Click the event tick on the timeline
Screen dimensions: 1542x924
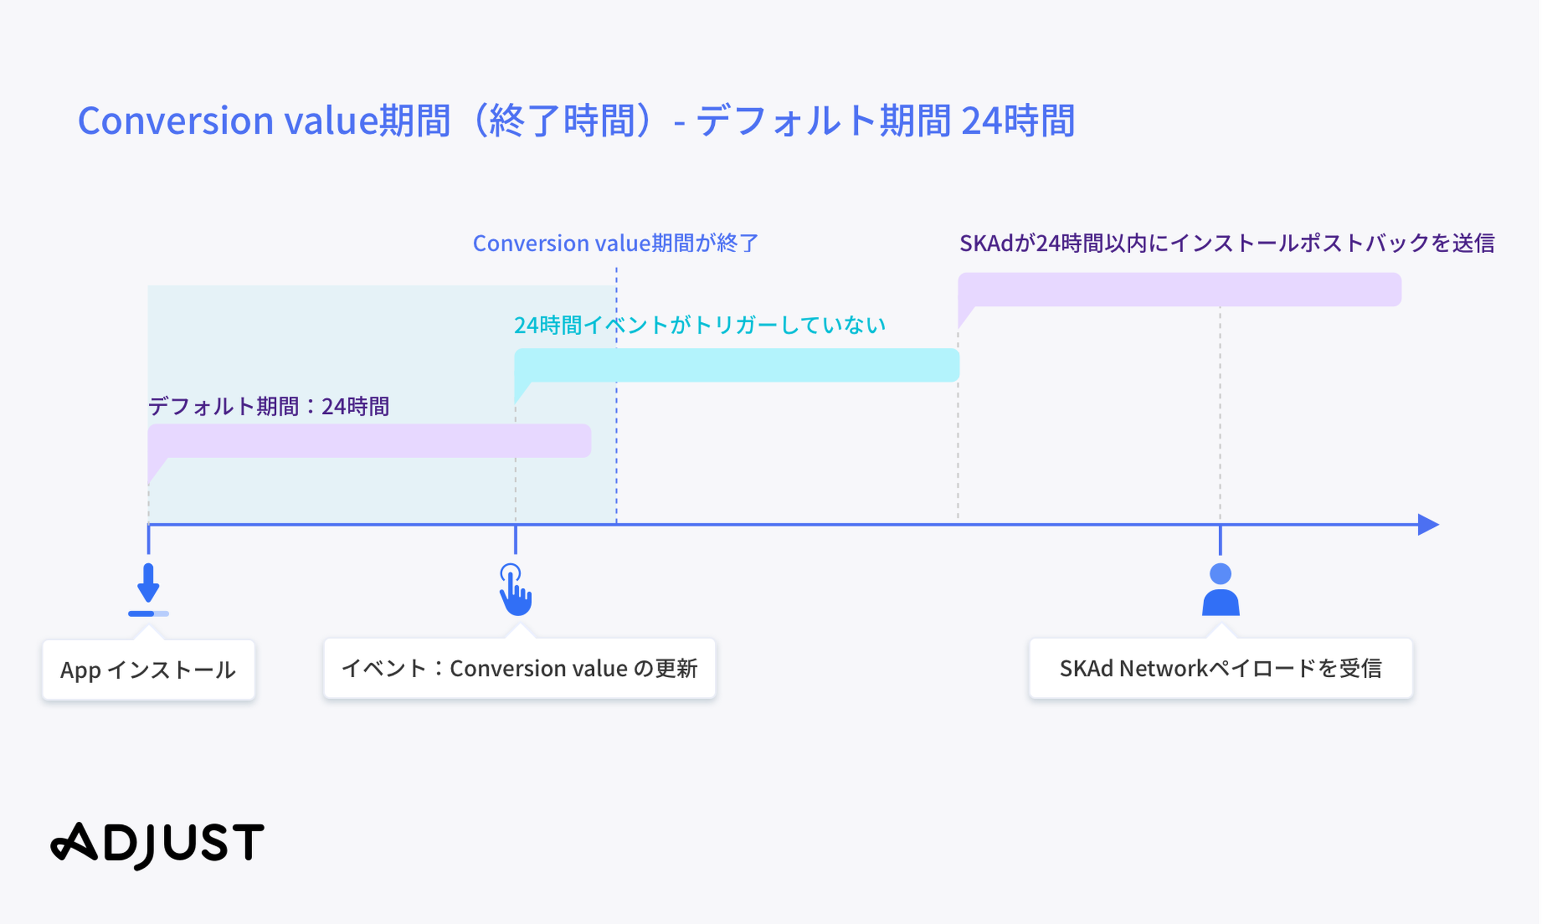click(516, 540)
